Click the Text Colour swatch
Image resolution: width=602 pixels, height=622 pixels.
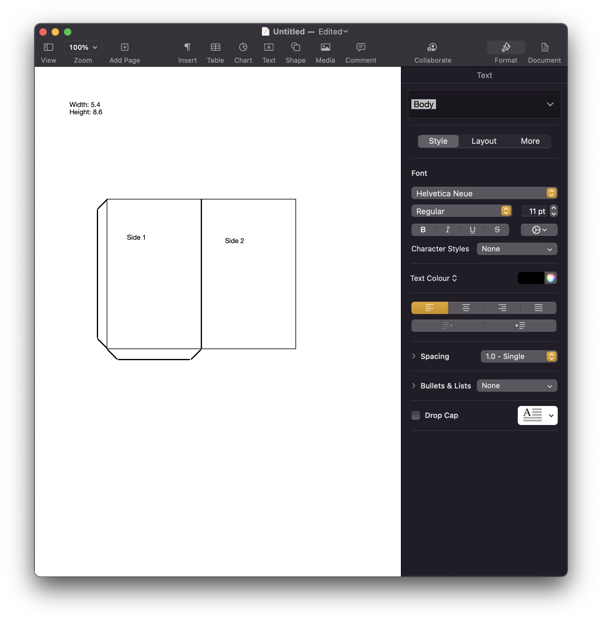point(531,278)
